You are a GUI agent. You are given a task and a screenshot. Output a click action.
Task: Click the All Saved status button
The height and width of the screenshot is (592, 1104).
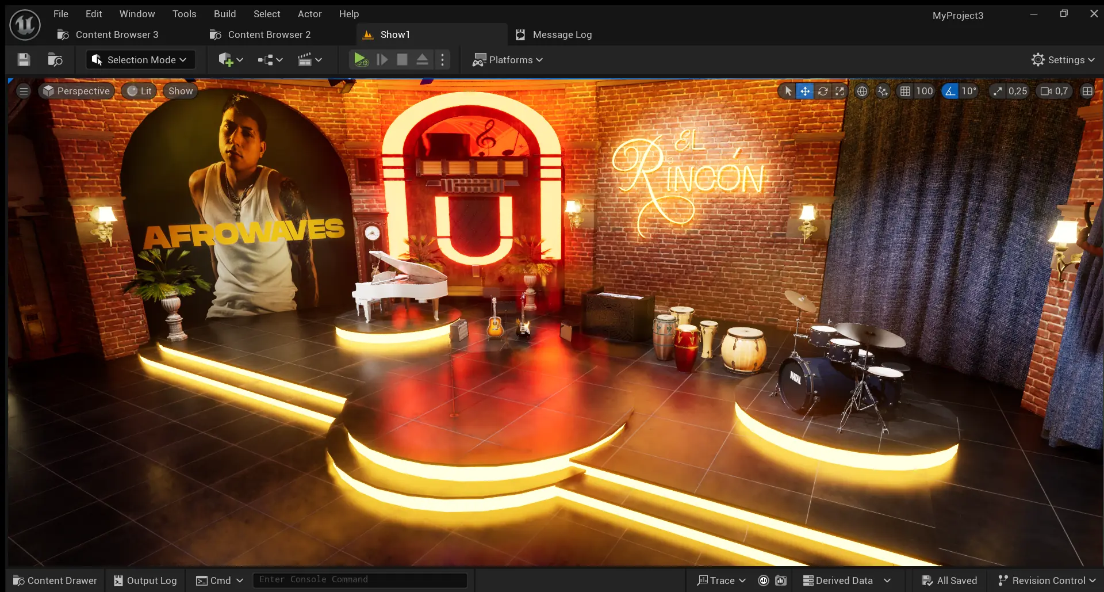949,580
